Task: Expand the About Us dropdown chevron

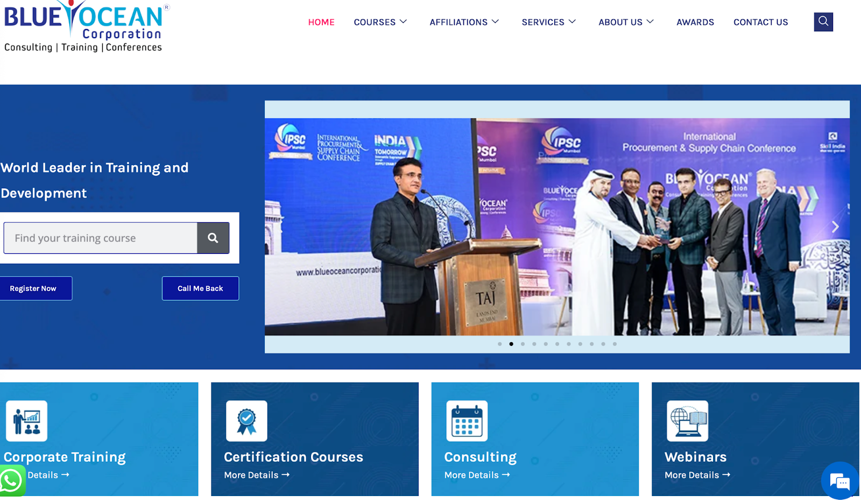Action: tap(650, 22)
